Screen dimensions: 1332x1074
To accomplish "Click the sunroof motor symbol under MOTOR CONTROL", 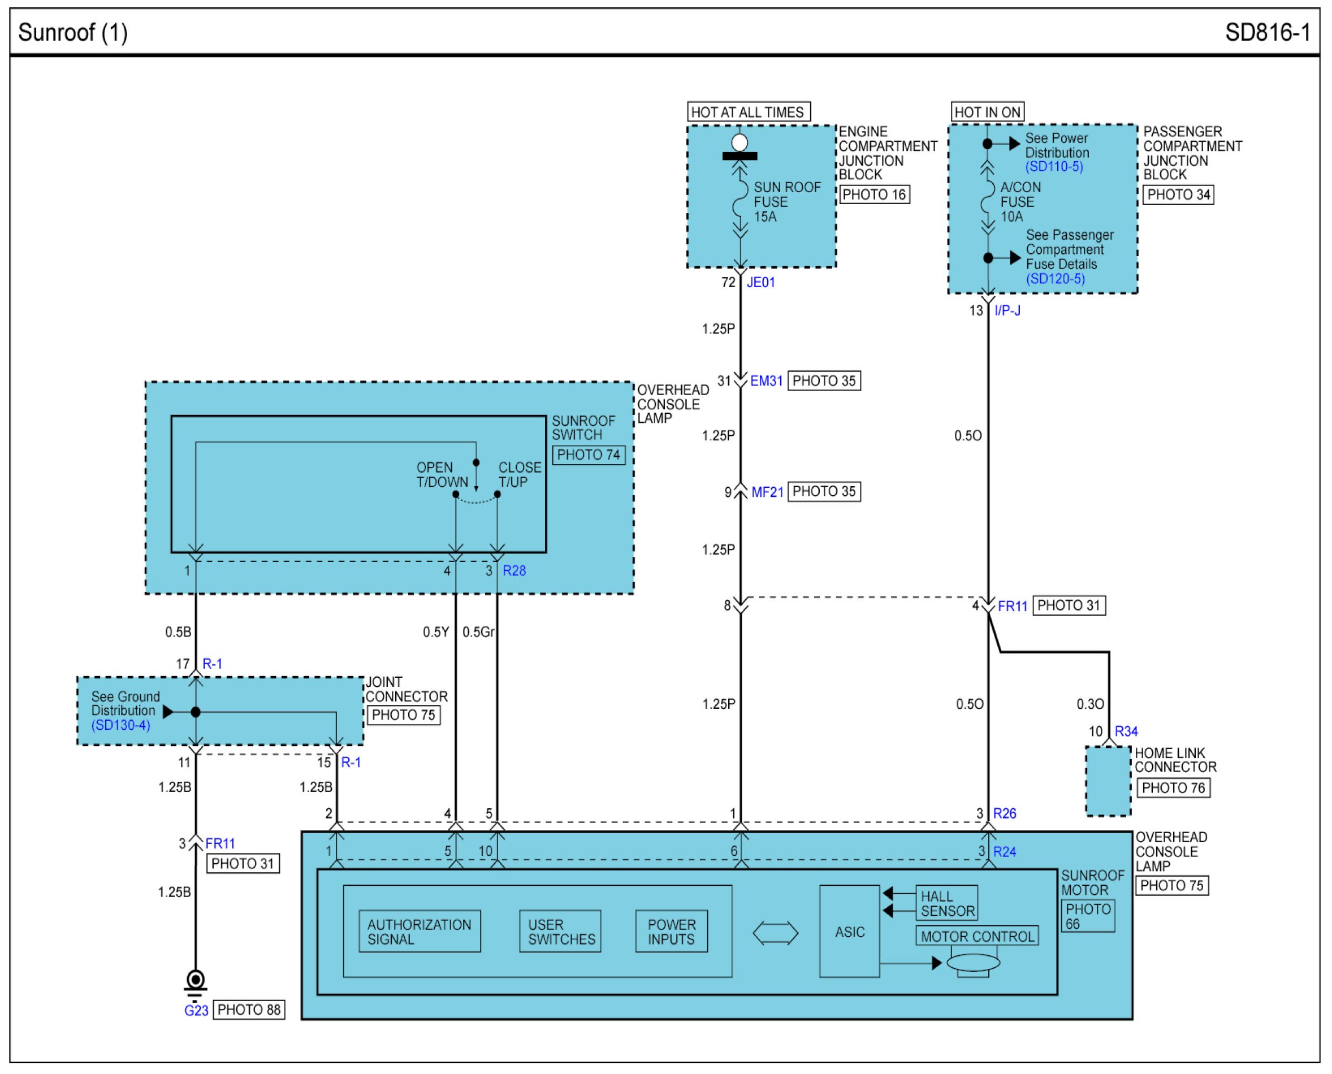I will pyautogui.click(x=973, y=963).
